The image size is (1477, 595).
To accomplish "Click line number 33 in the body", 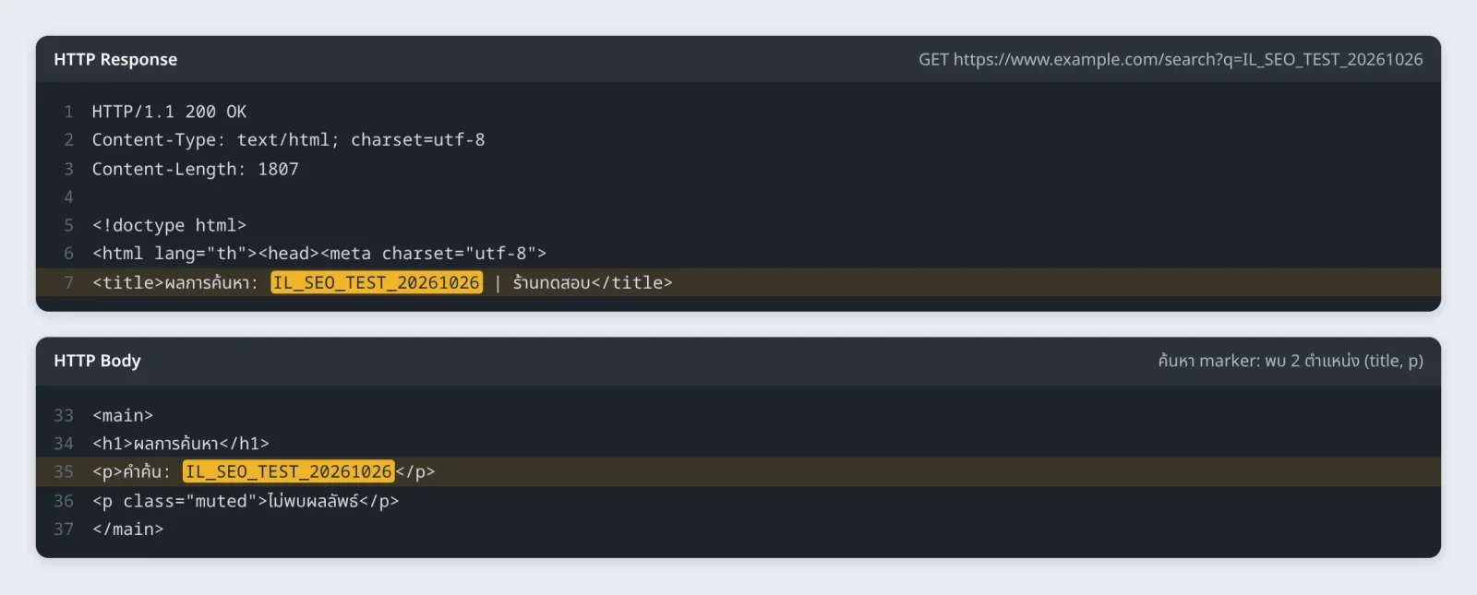I will click(64, 415).
